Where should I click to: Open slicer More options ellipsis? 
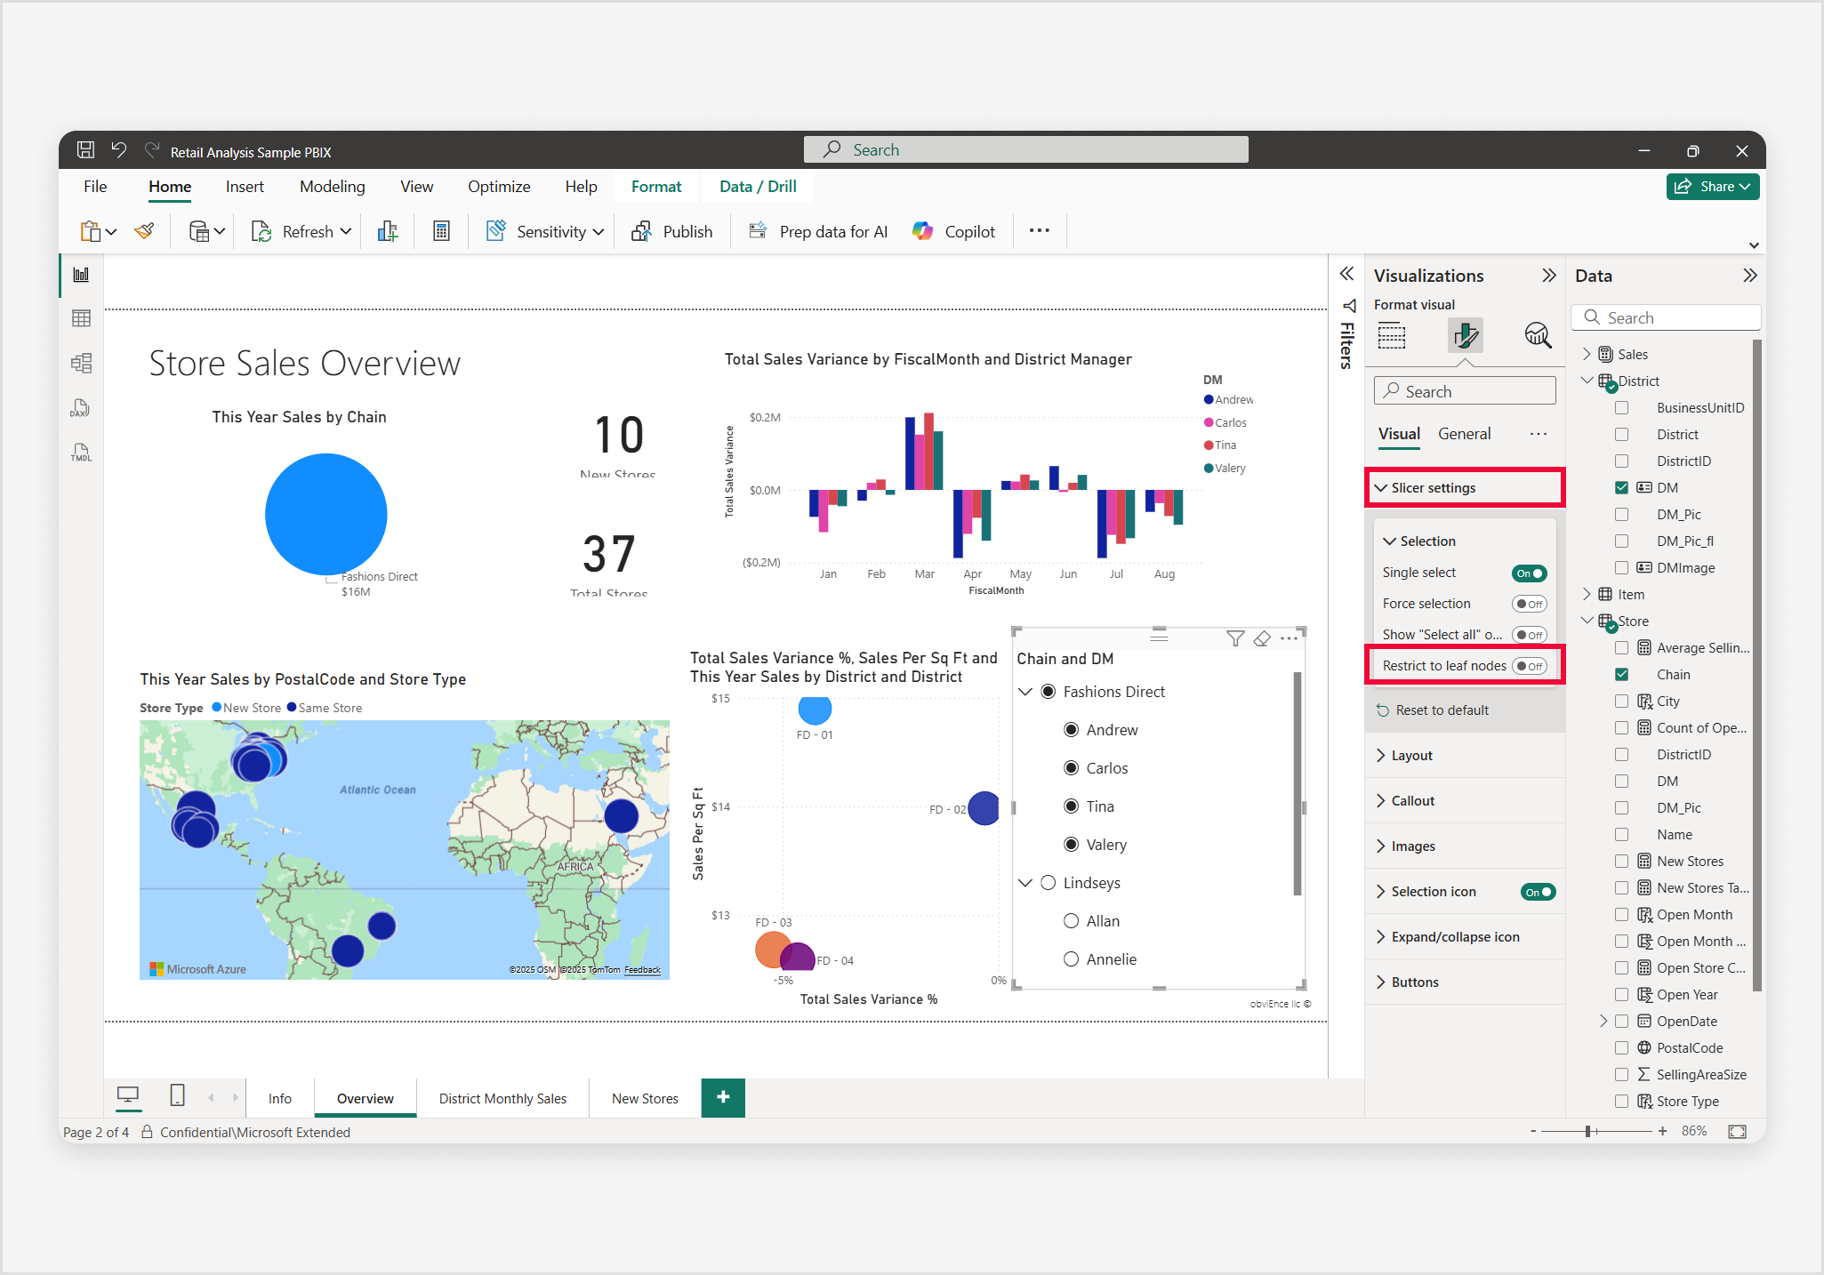click(1290, 638)
